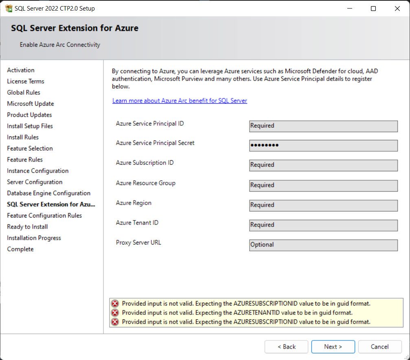Click the Azure Tenant ID label
Viewport: 410px width, 360px height.
[137, 223]
